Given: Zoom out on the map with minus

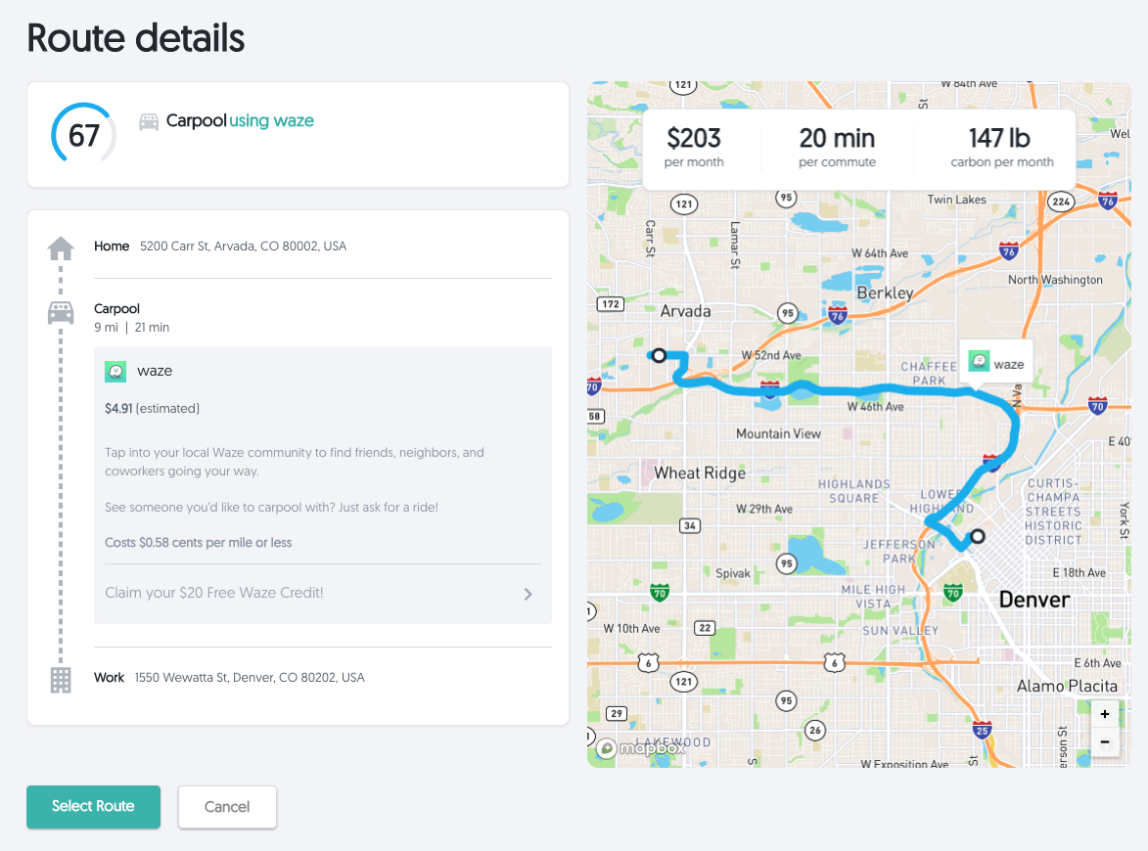Looking at the screenshot, I should tap(1104, 742).
